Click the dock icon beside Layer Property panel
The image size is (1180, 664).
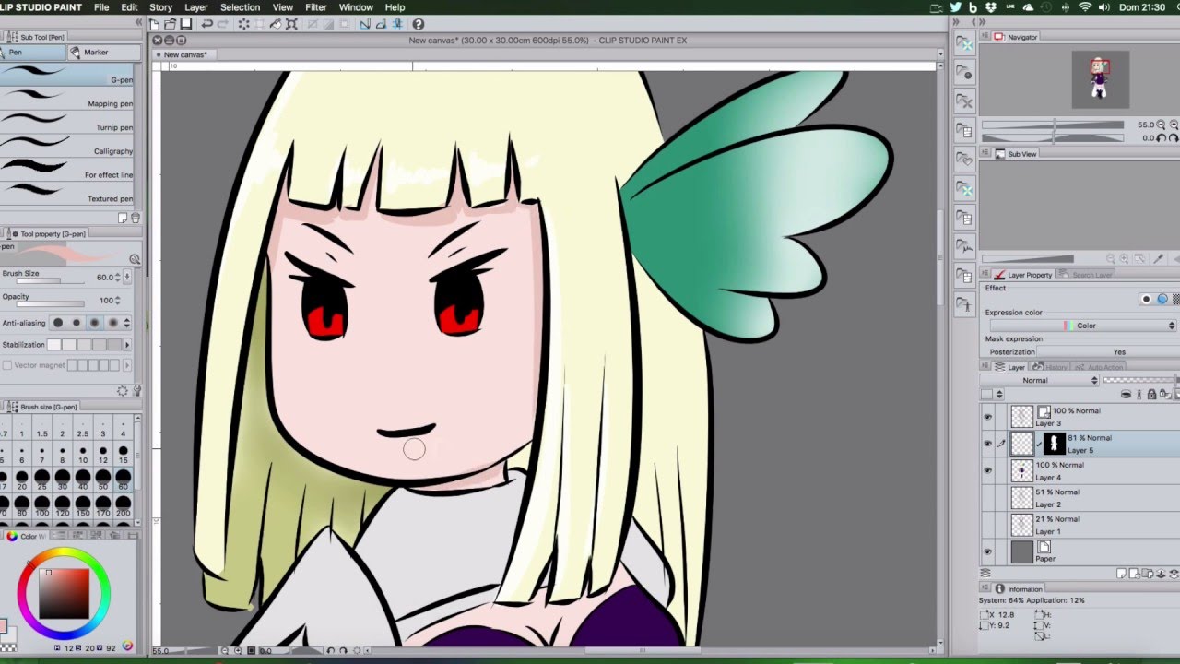pos(963,276)
